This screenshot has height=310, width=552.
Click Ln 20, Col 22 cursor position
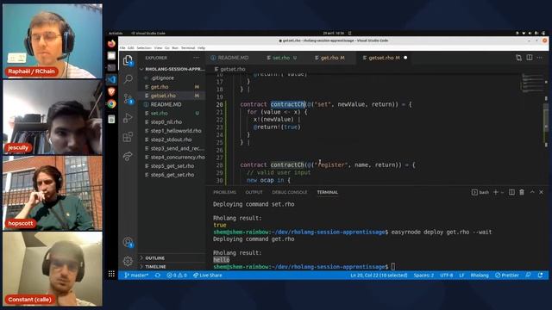pyautogui.click(x=379, y=276)
